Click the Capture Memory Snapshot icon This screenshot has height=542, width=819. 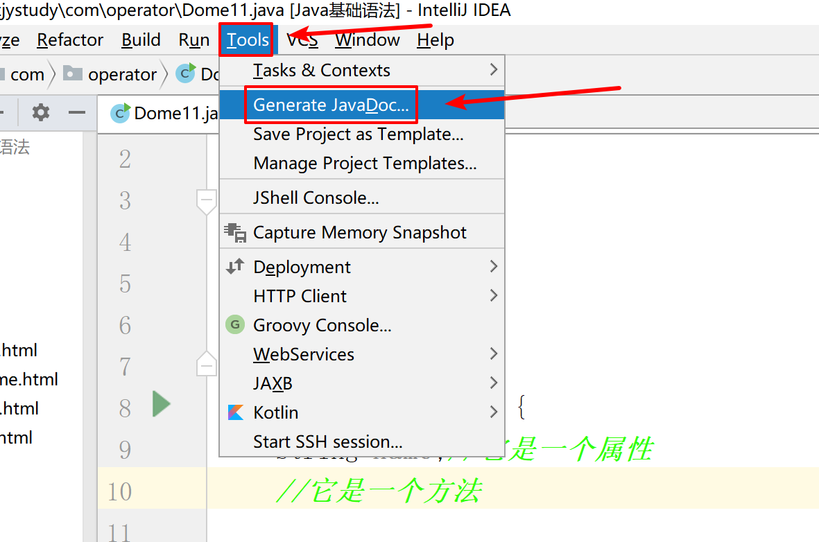[x=235, y=233]
